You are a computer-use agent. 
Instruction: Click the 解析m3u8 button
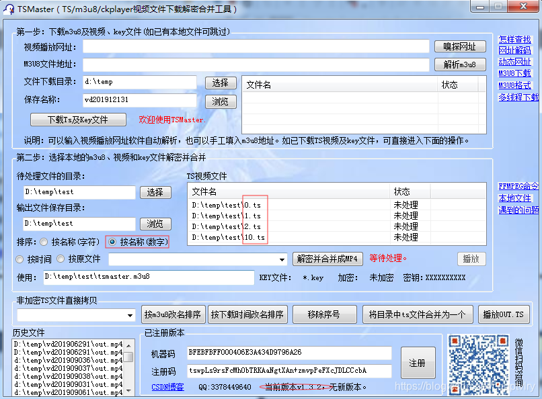(x=460, y=64)
